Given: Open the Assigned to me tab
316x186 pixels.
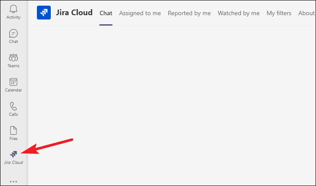Looking at the screenshot, I should pyautogui.click(x=140, y=13).
